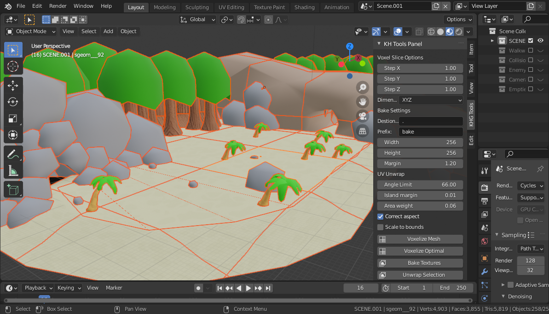Viewport: 549px width, 314px height.
Task: Open the Output properties tab icon
Action: 485,201
